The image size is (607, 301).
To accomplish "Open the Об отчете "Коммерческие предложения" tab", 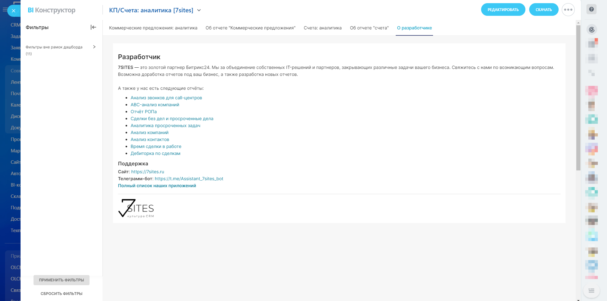I will coord(251,28).
